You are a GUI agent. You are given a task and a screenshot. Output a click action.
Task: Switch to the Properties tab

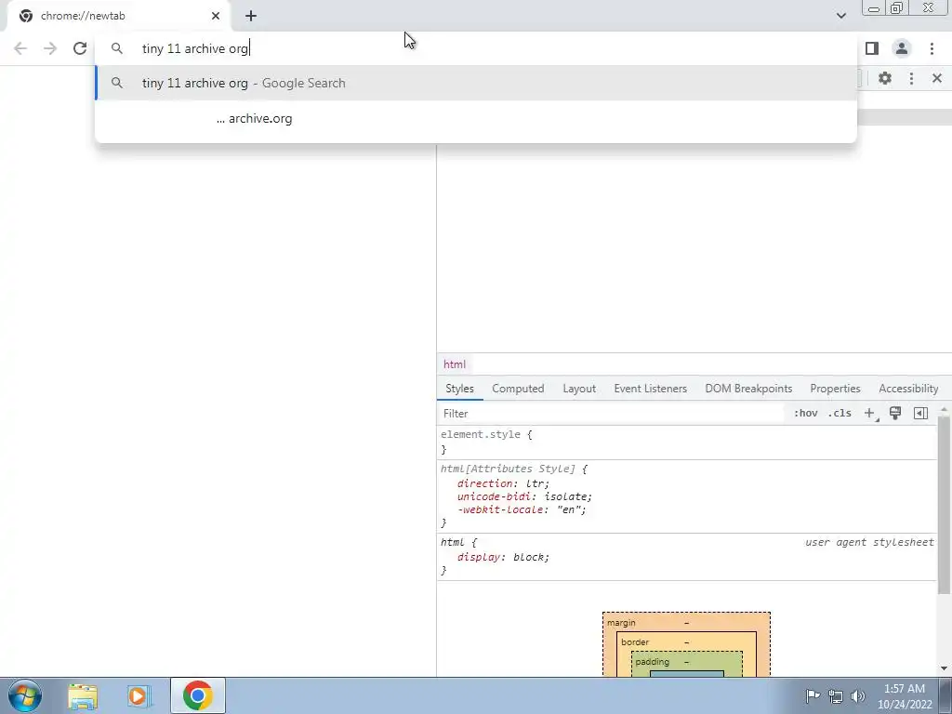pyautogui.click(x=835, y=389)
